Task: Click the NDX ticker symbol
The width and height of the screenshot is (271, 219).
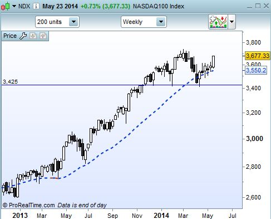Action: pyautogui.click(x=24, y=6)
